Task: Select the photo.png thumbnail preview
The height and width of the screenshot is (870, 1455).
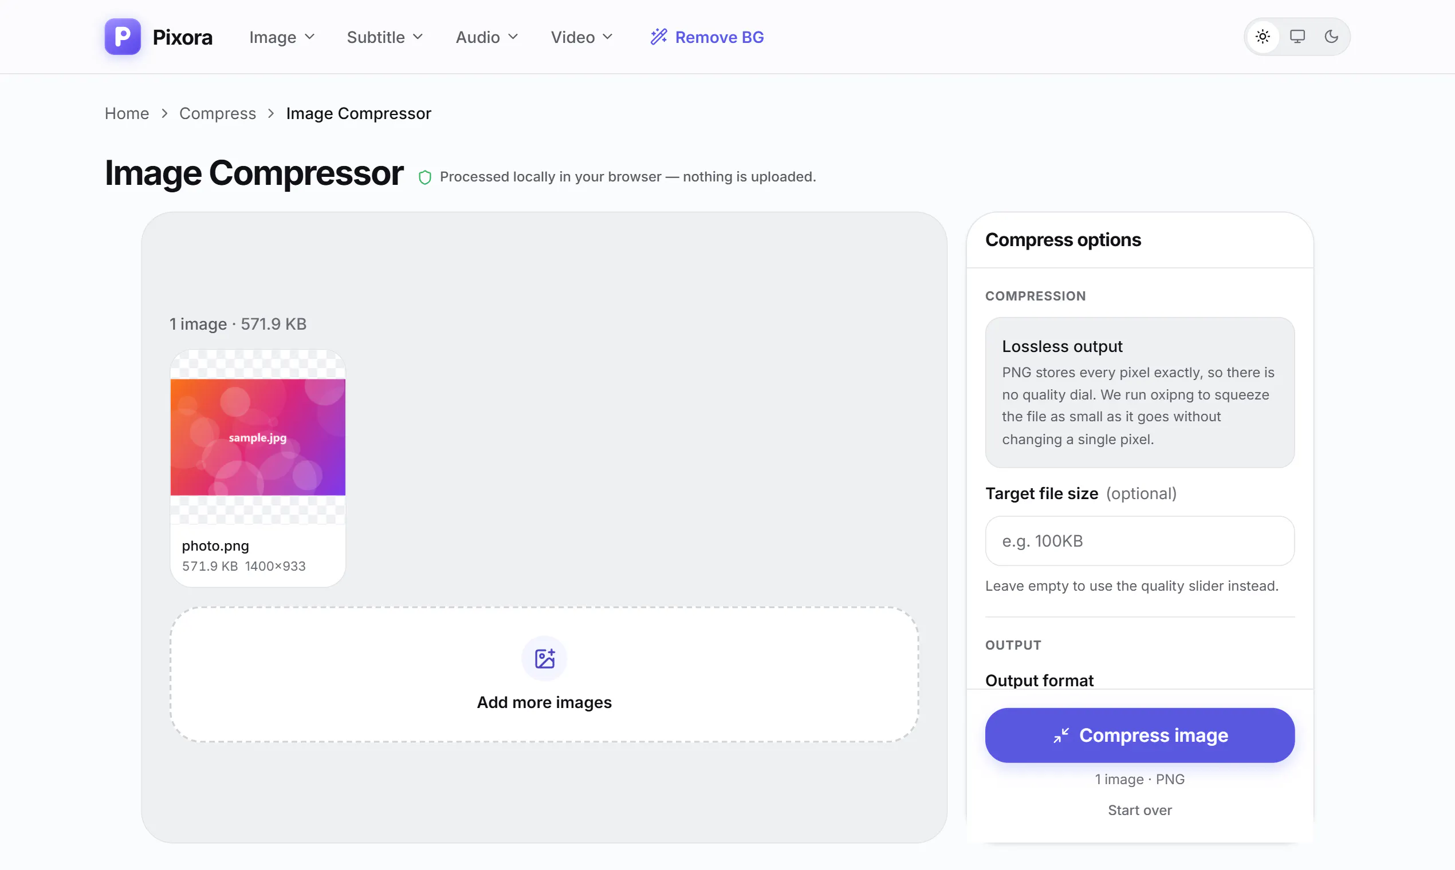Action: (x=258, y=437)
